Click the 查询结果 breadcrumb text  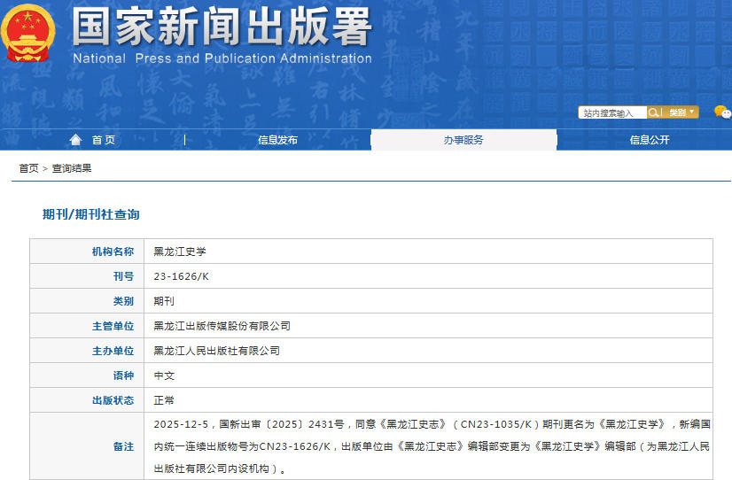[x=72, y=168]
